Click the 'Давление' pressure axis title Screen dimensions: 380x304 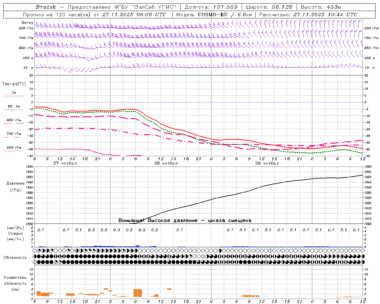(15, 183)
